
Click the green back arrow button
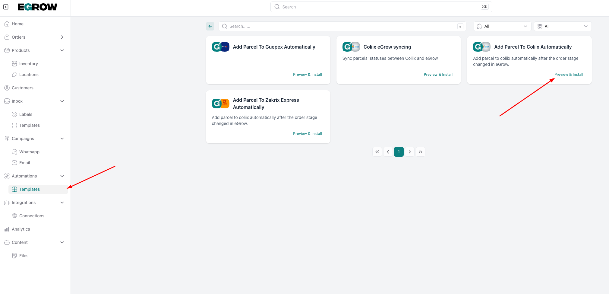pos(210,26)
